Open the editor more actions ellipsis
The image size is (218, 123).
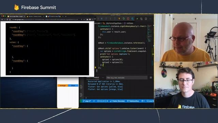point(150,19)
